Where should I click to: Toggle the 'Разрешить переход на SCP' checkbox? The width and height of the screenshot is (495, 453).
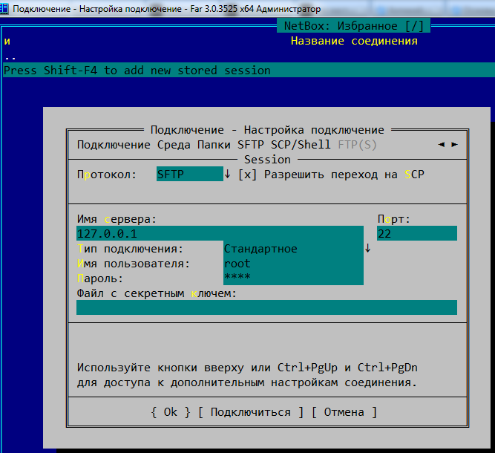pyautogui.click(x=247, y=175)
